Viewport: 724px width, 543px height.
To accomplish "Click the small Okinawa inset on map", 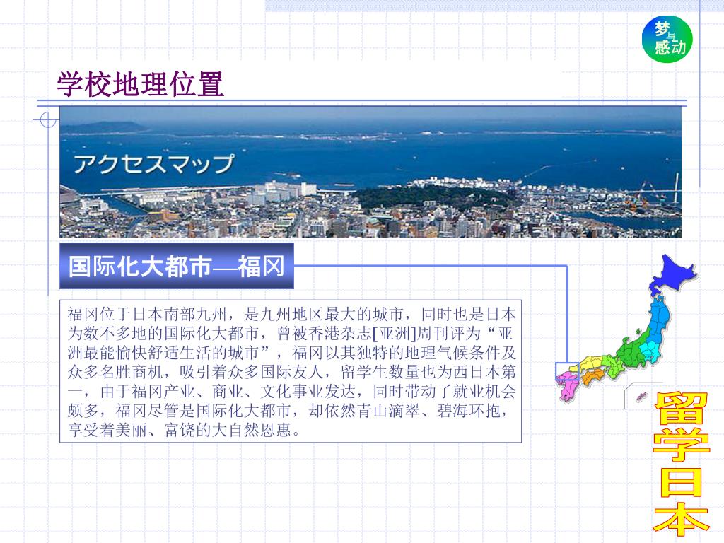I will click(641, 396).
